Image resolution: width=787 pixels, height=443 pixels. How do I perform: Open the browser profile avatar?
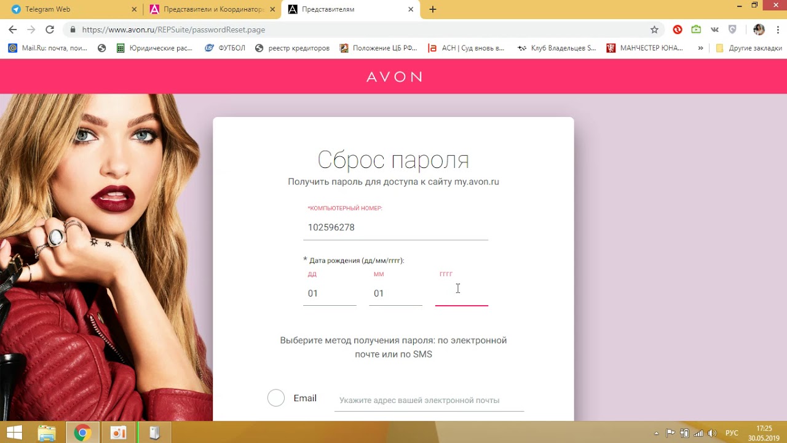[759, 30]
